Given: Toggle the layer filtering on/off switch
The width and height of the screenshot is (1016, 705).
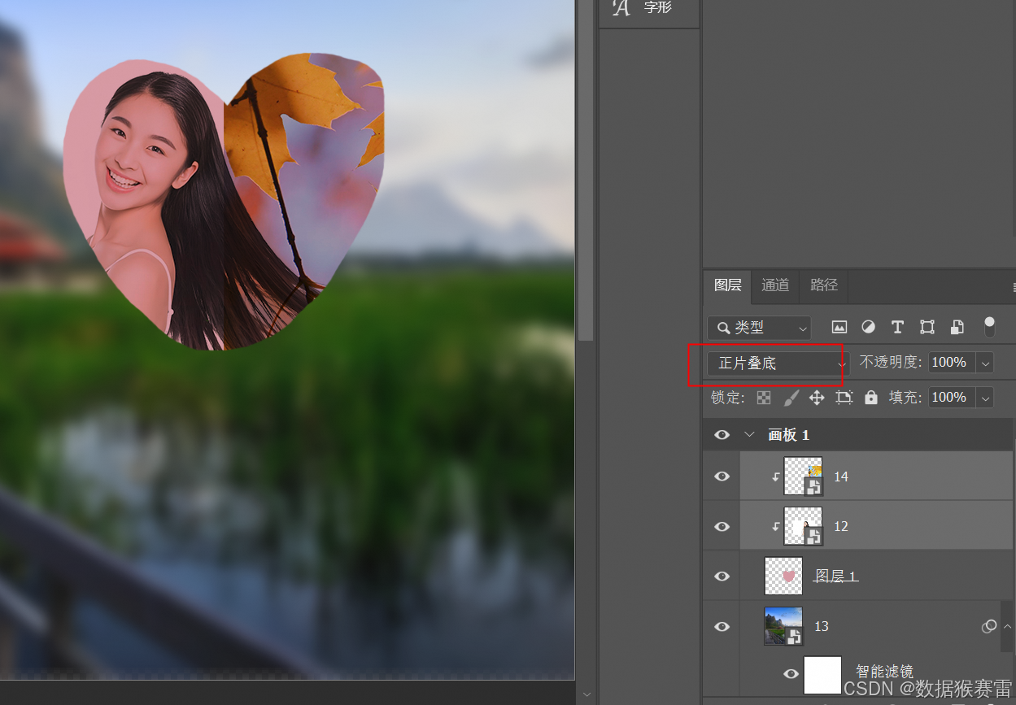Looking at the screenshot, I should coord(989,327).
